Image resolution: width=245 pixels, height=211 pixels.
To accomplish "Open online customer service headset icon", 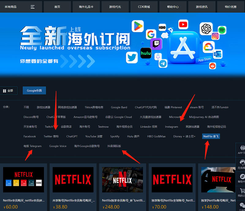I will pos(242,162).
